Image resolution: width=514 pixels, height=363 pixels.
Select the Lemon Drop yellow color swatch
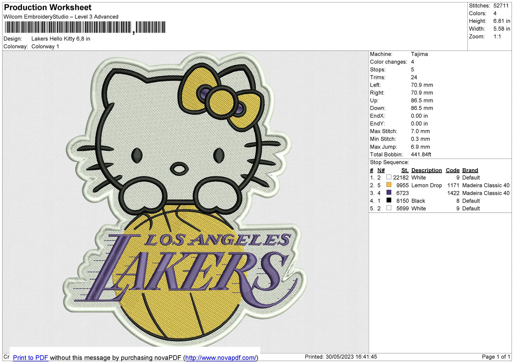(x=389, y=185)
